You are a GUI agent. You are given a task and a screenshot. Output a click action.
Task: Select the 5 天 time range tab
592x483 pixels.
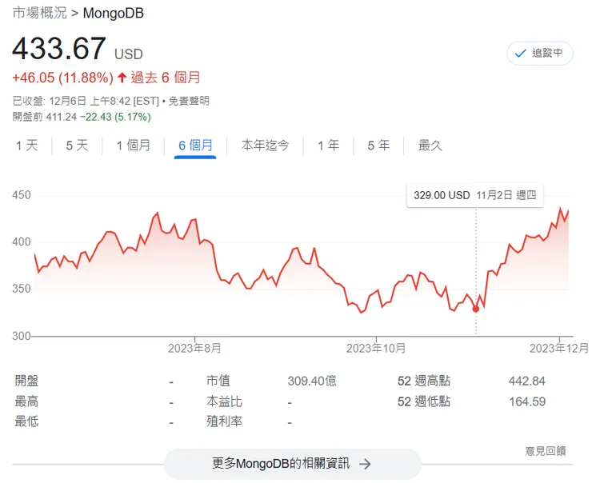tap(77, 146)
